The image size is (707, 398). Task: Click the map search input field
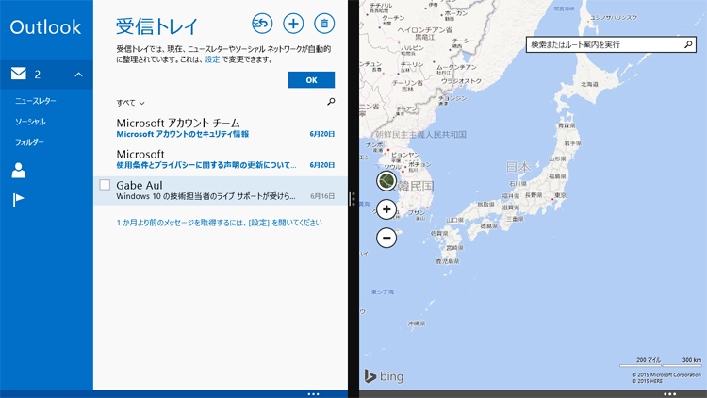603,44
